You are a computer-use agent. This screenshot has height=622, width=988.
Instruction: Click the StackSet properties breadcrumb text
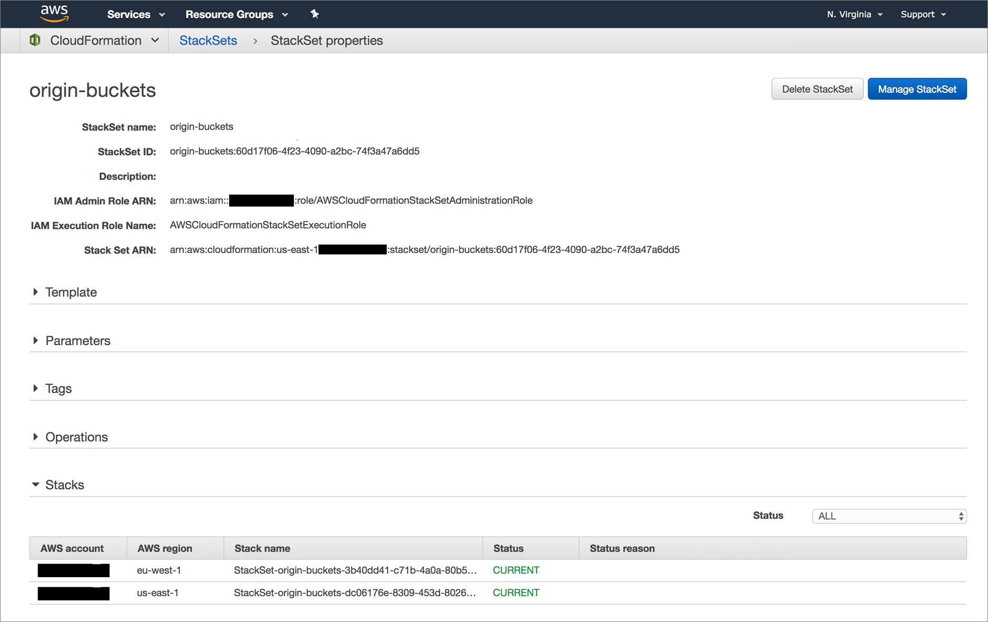point(327,41)
